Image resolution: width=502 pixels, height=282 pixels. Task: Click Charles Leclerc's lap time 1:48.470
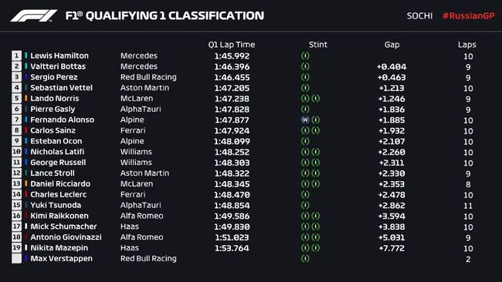point(232,194)
